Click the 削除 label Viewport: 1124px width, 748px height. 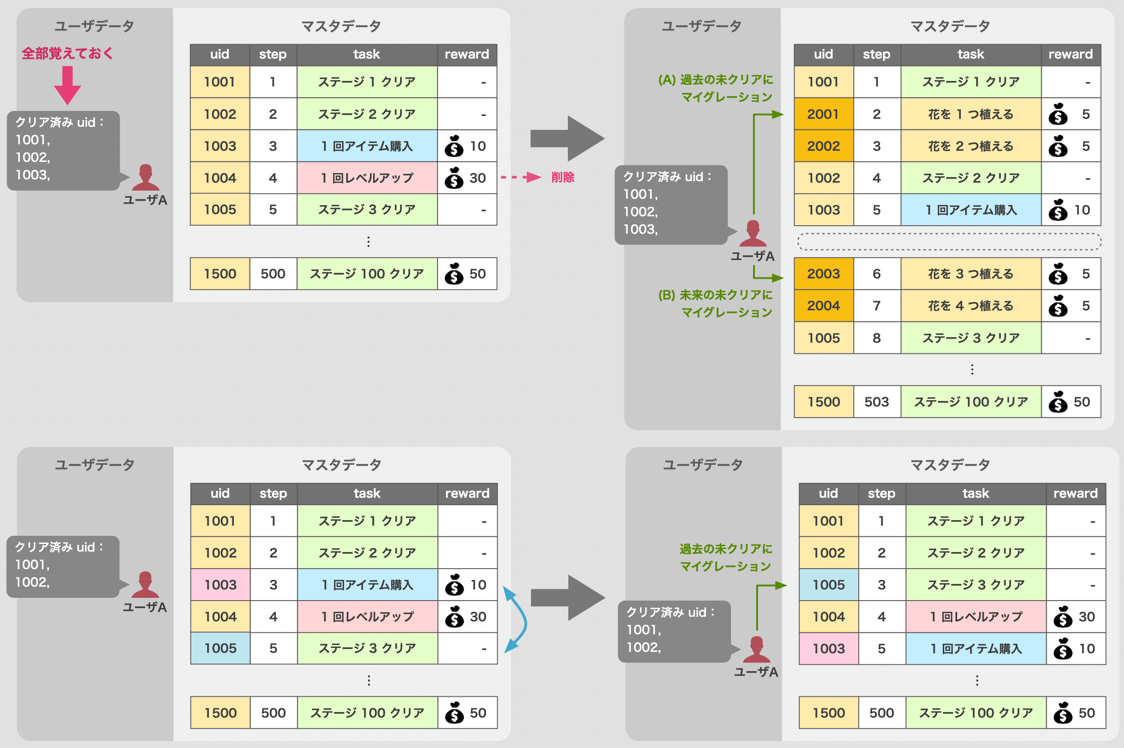(x=563, y=178)
